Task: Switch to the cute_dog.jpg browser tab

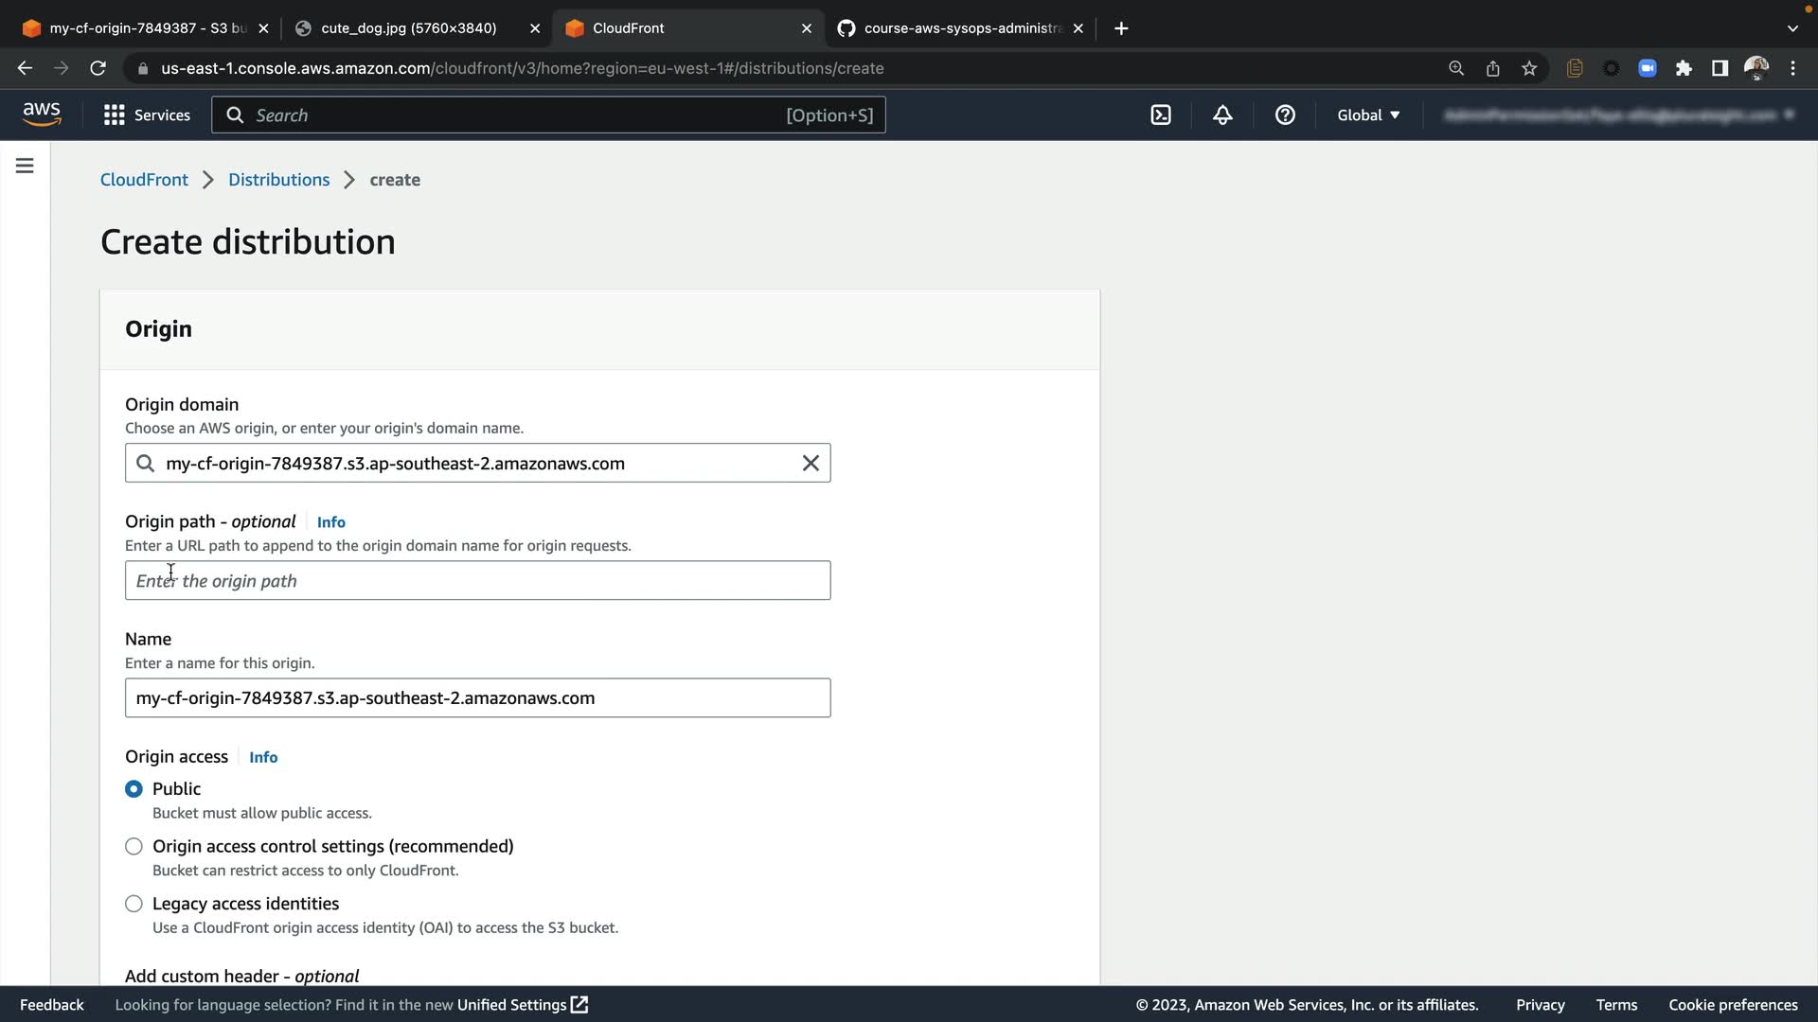Action: click(409, 28)
